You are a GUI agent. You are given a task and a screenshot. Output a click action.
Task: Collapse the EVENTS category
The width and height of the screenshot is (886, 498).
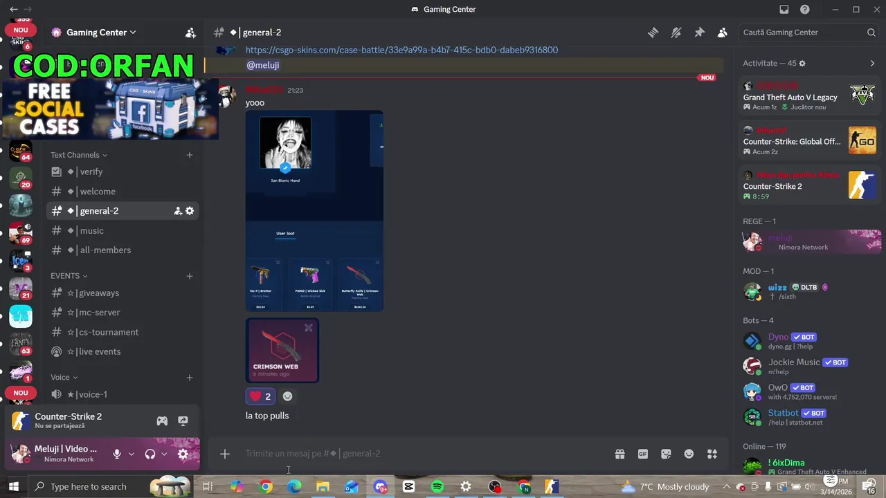[x=69, y=276]
